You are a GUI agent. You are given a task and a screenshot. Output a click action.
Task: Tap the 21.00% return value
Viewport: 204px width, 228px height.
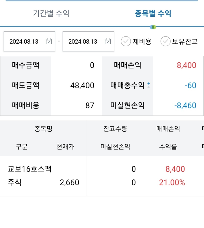(172, 182)
